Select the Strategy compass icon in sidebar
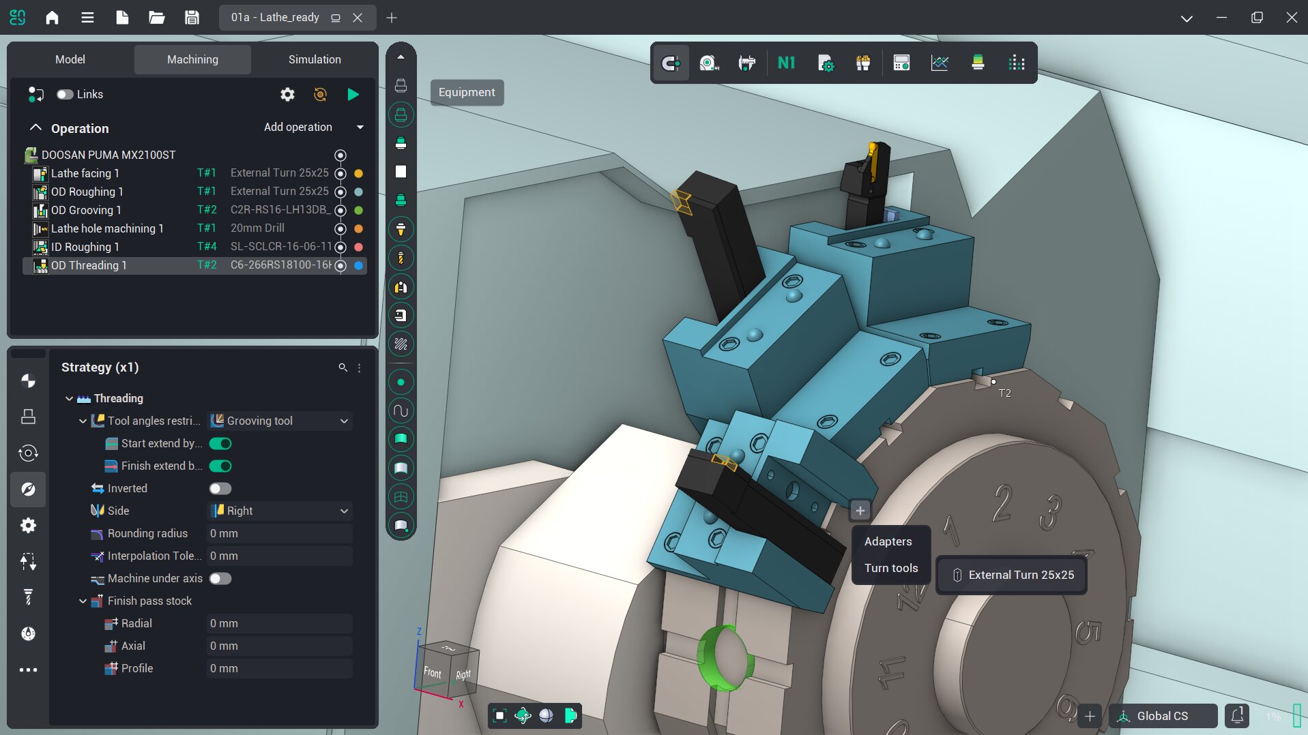This screenshot has width=1308, height=735. [x=28, y=489]
